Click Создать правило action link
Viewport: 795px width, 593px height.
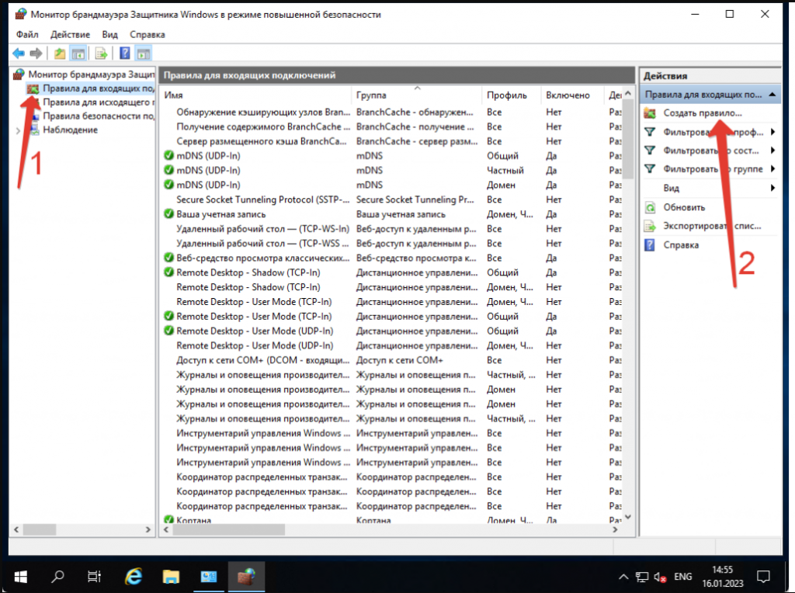pyautogui.click(x=702, y=113)
